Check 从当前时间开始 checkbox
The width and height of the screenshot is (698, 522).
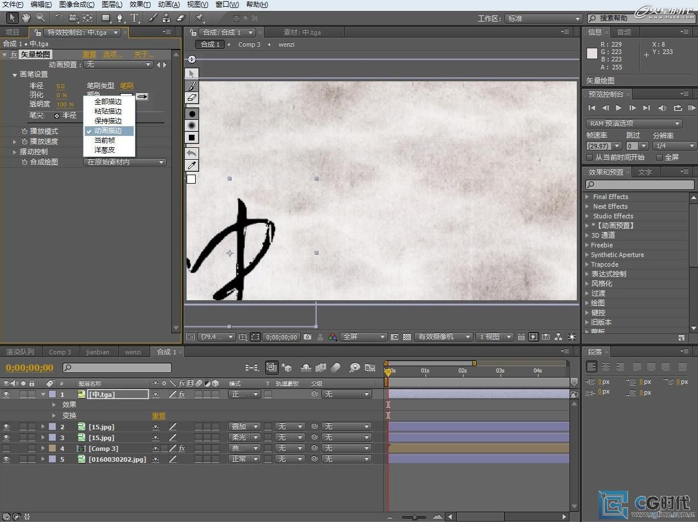(x=590, y=157)
